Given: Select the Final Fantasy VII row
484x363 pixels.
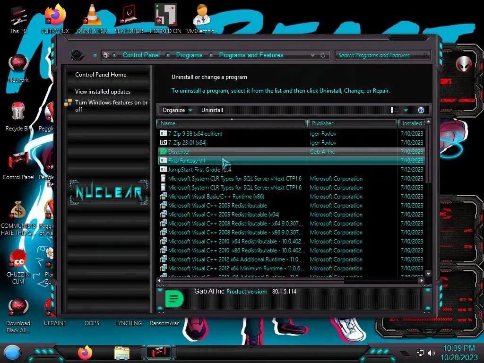Looking at the screenshot, I should [x=292, y=161].
